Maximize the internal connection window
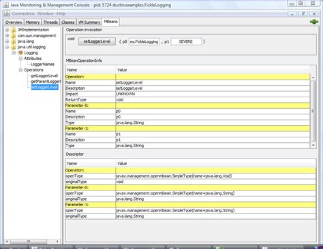This screenshot has height=249, width=323. [303, 14]
